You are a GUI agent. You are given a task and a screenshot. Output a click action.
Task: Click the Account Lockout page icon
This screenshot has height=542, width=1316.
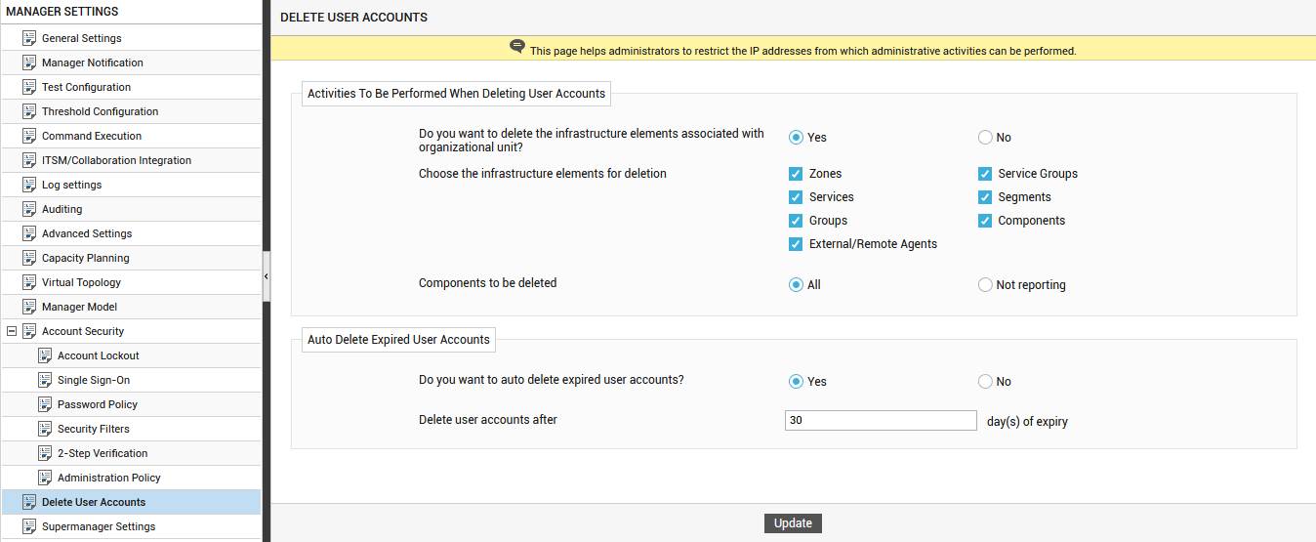45,355
